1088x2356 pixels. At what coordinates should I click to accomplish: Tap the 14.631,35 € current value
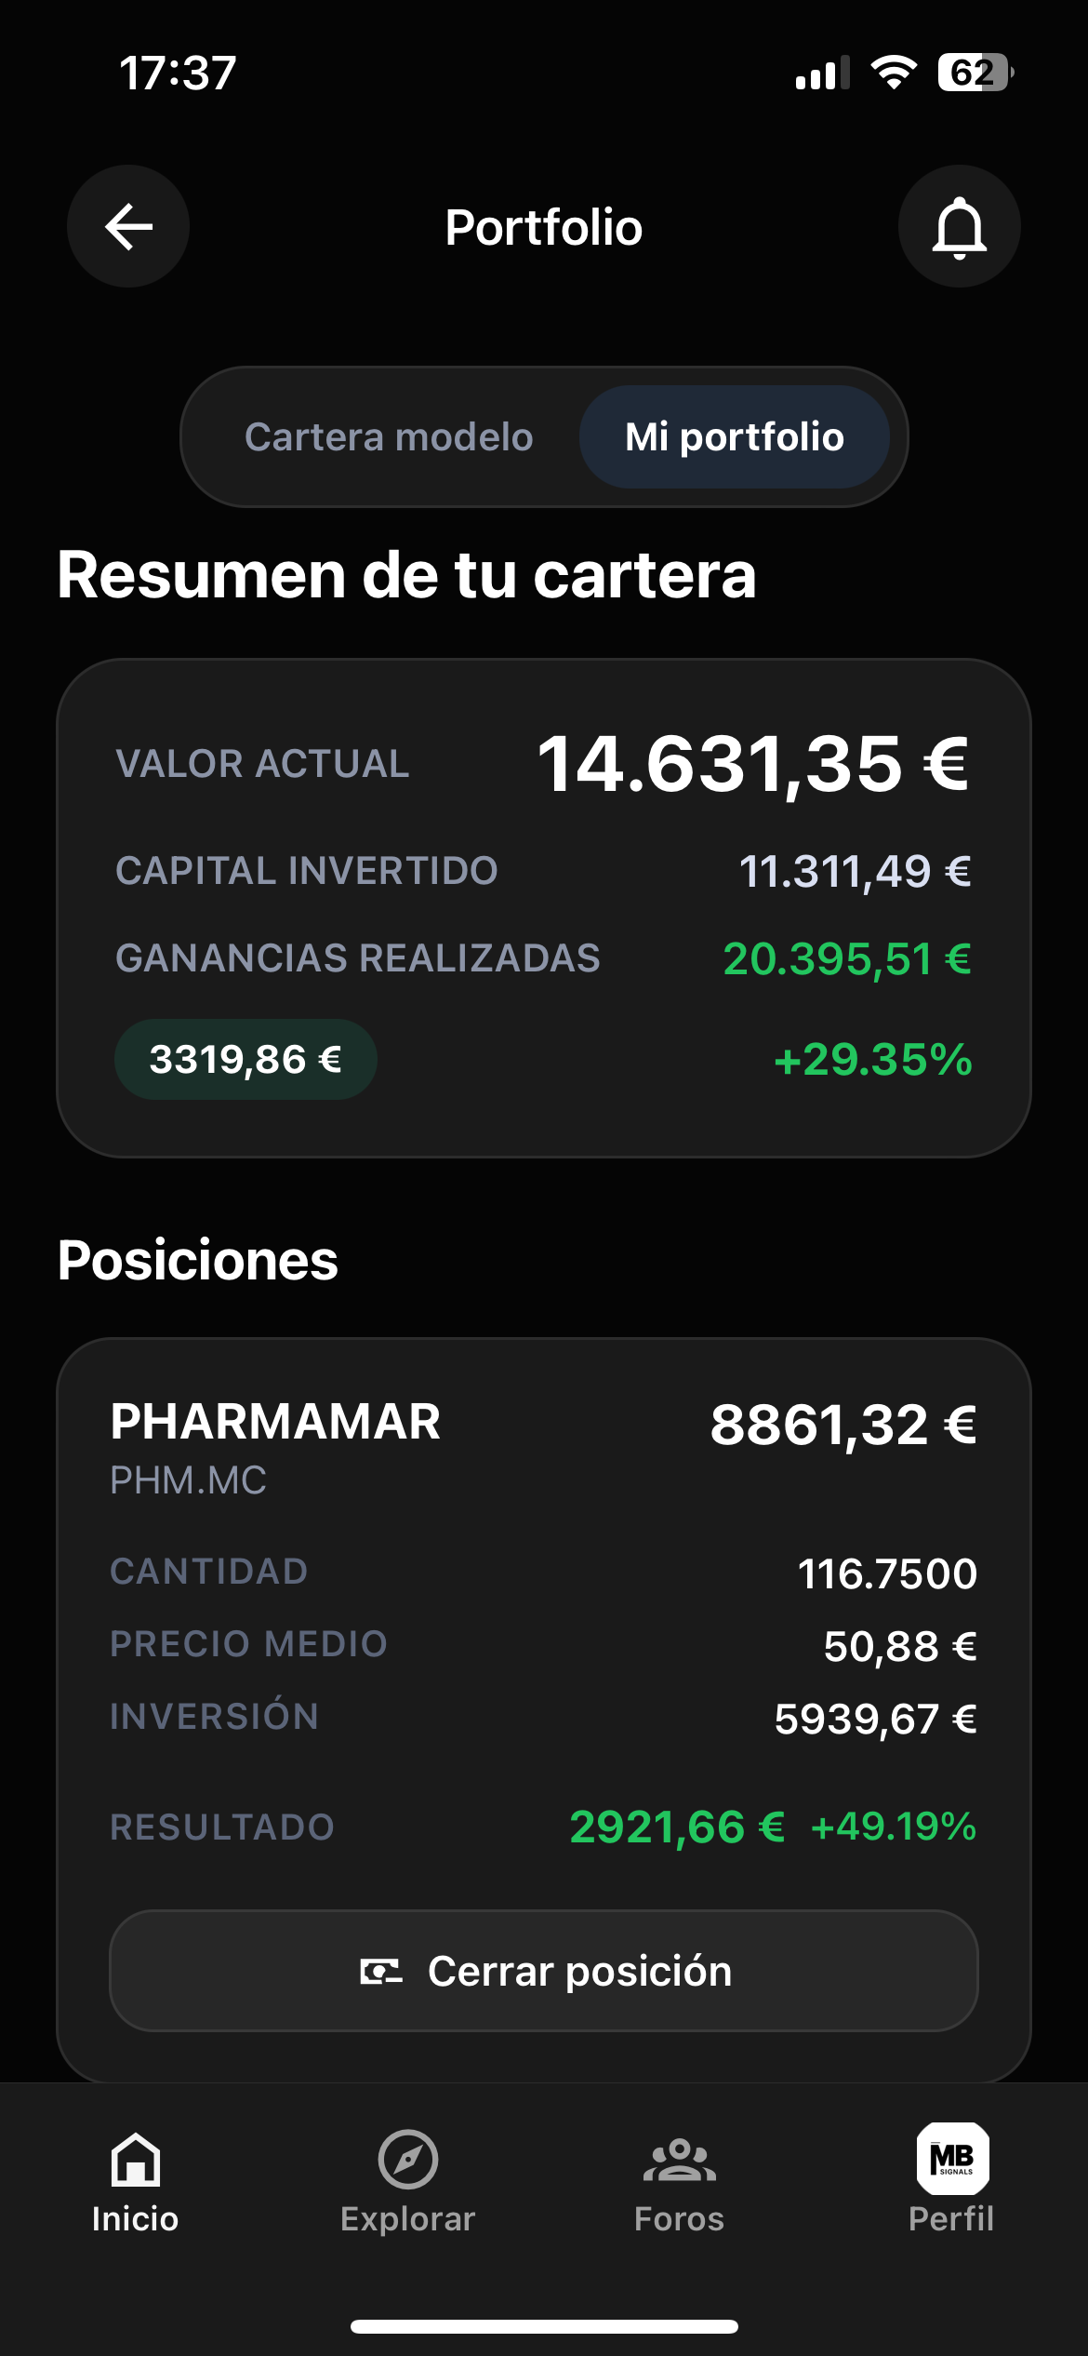(753, 765)
